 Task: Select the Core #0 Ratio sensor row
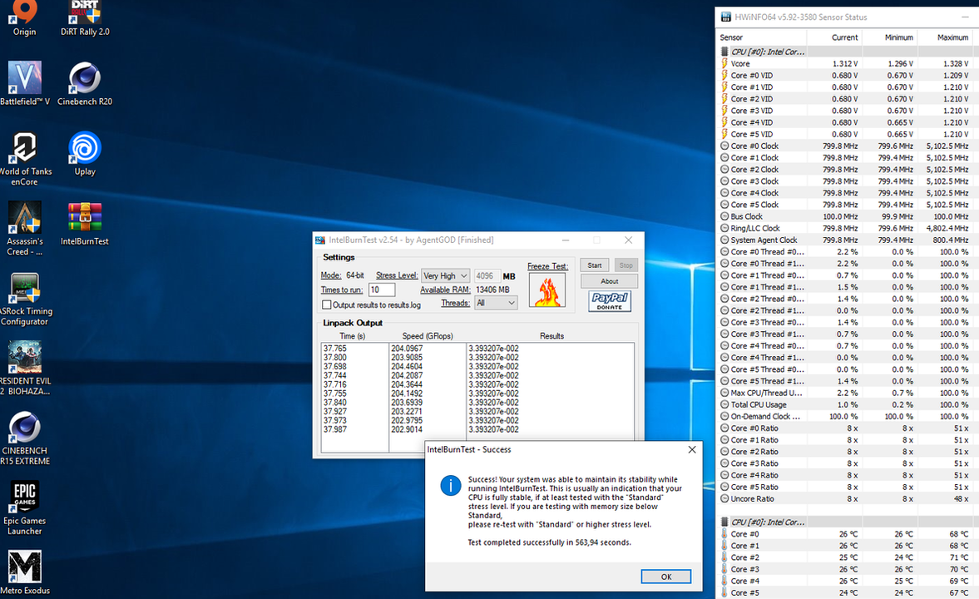[848, 428]
